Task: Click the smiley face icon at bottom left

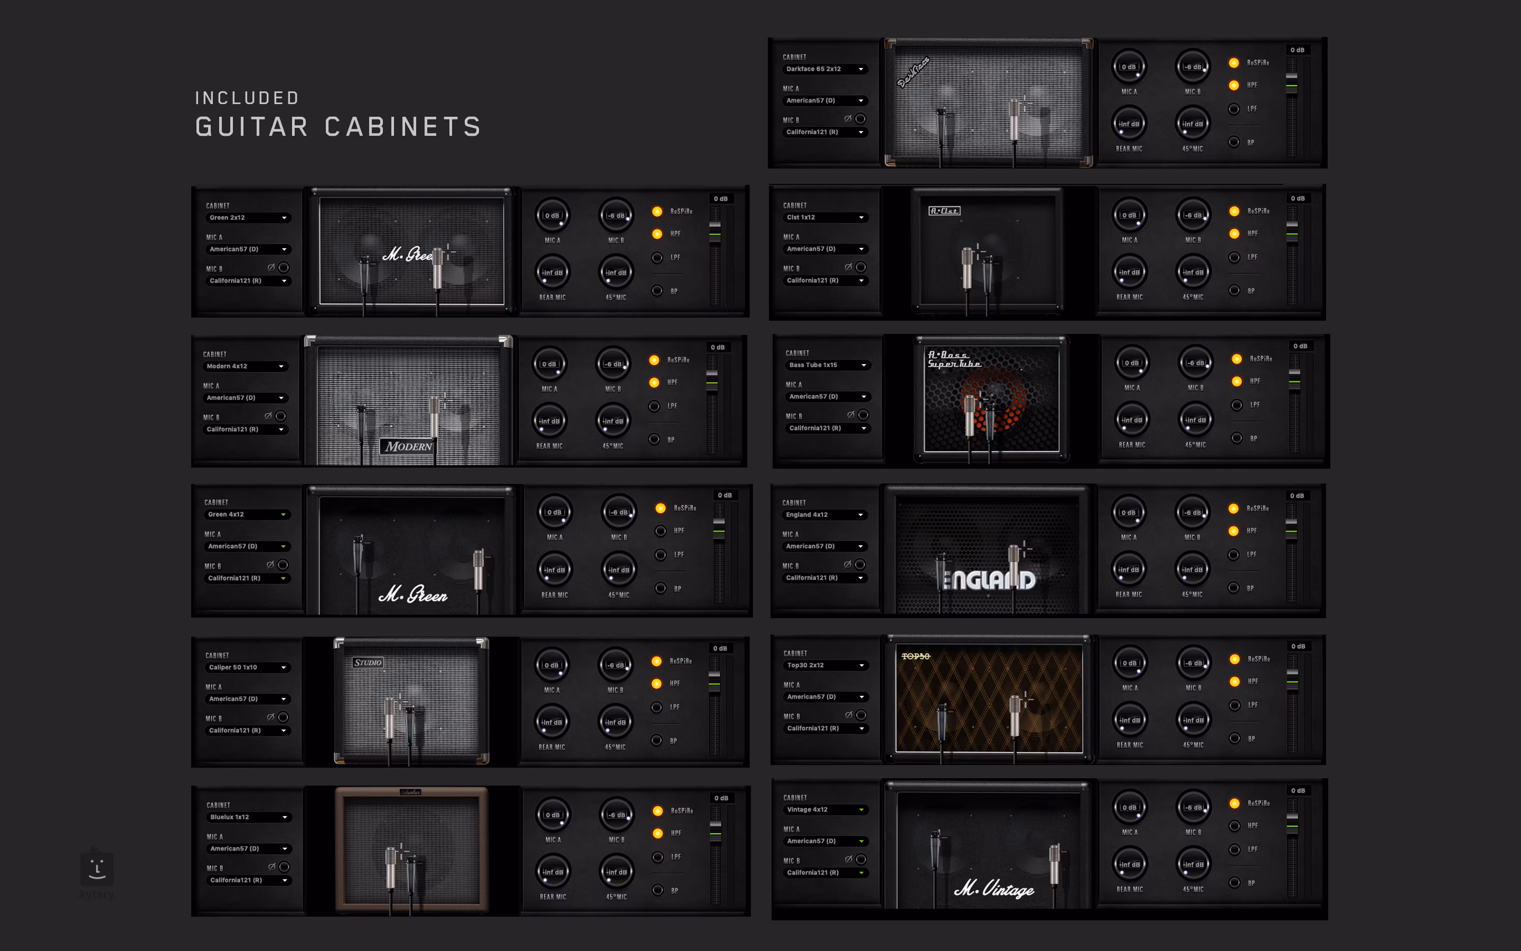Action: (x=97, y=869)
